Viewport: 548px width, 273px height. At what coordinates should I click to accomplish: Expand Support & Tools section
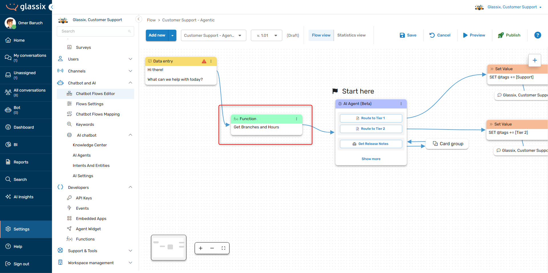130,251
